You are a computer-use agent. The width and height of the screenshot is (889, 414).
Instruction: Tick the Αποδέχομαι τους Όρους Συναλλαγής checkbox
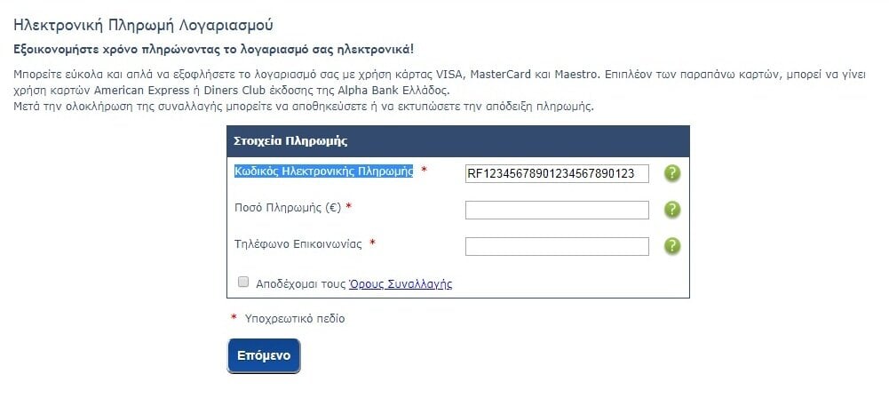click(243, 282)
